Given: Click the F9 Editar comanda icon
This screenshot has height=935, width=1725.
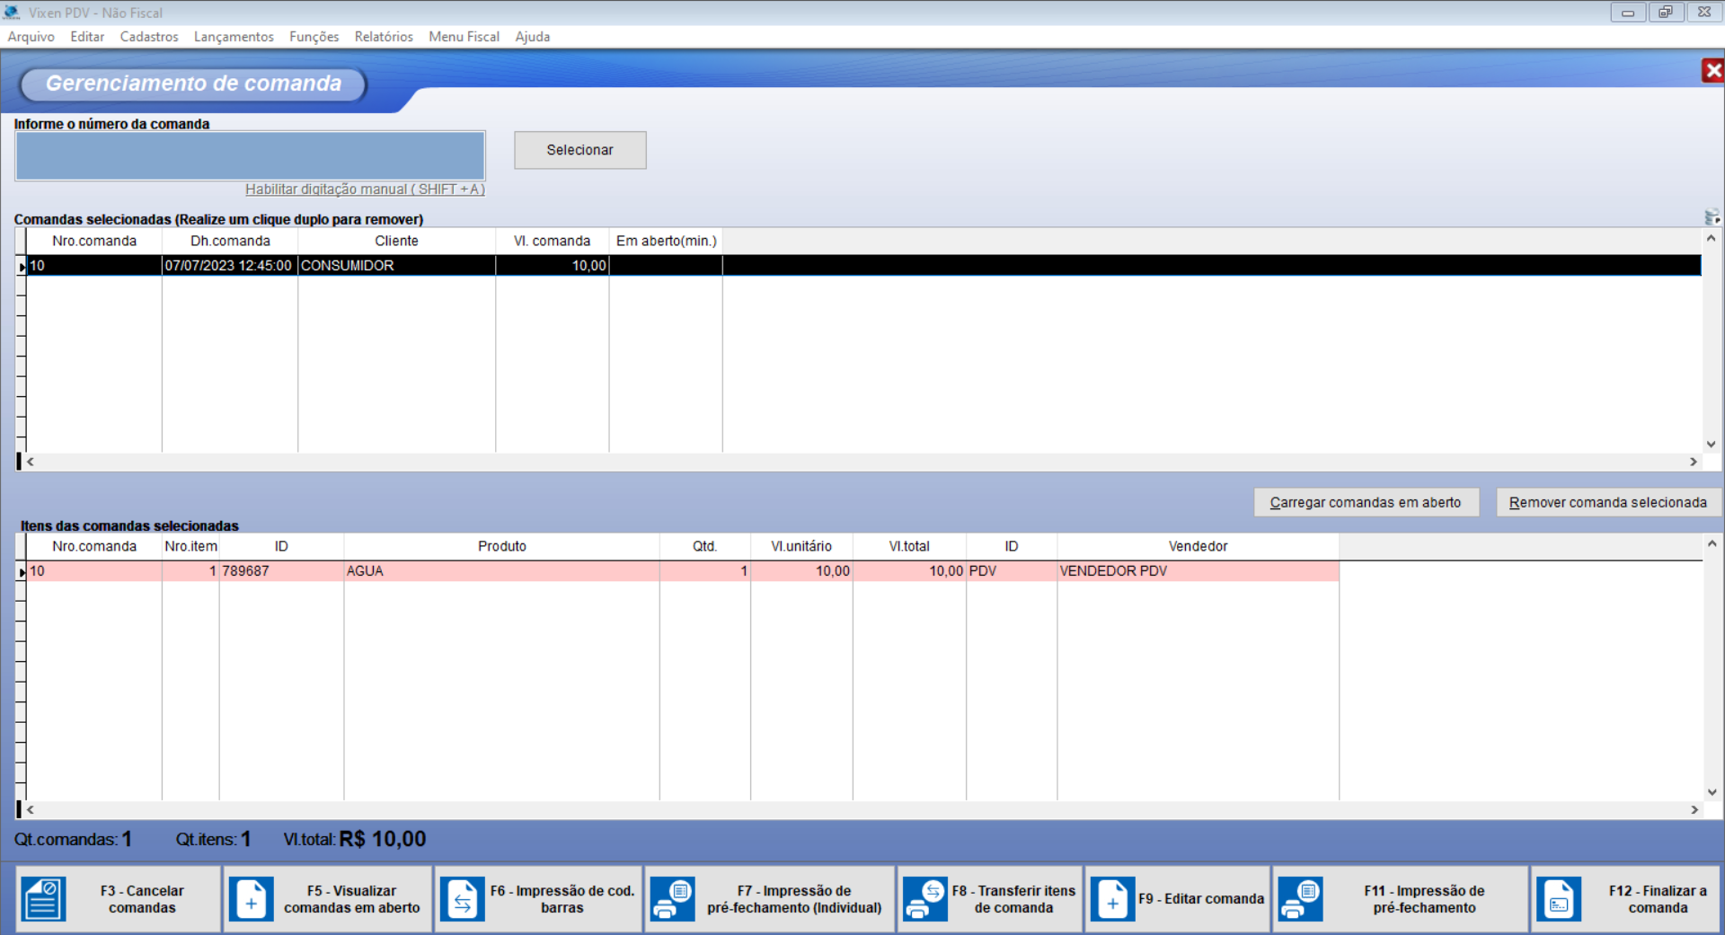Looking at the screenshot, I should [1112, 899].
